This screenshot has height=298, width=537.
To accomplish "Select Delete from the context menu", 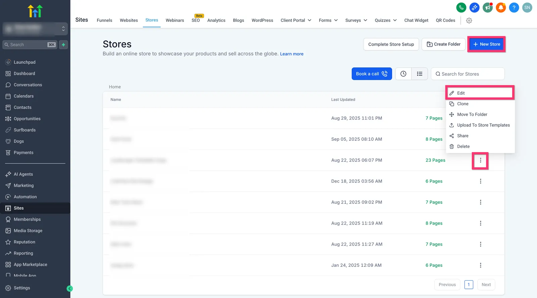I will coord(480,146).
